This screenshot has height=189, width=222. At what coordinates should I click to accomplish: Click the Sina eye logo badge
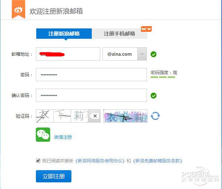(18, 10)
